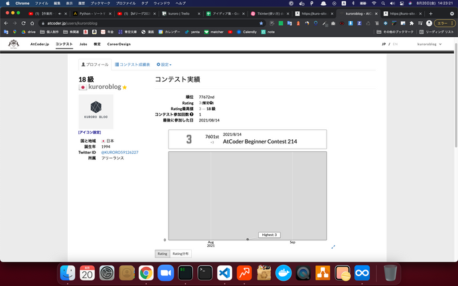Open the コンテスト navigation item
Image resolution: width=458 pixels, height=286 pixels.
point(64,44)
